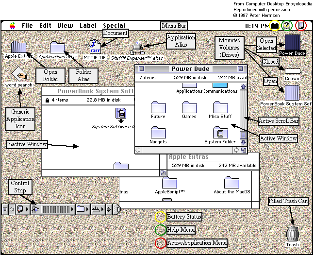
Task: Click the '7 items' header text
Action: (x=148, y=78)
